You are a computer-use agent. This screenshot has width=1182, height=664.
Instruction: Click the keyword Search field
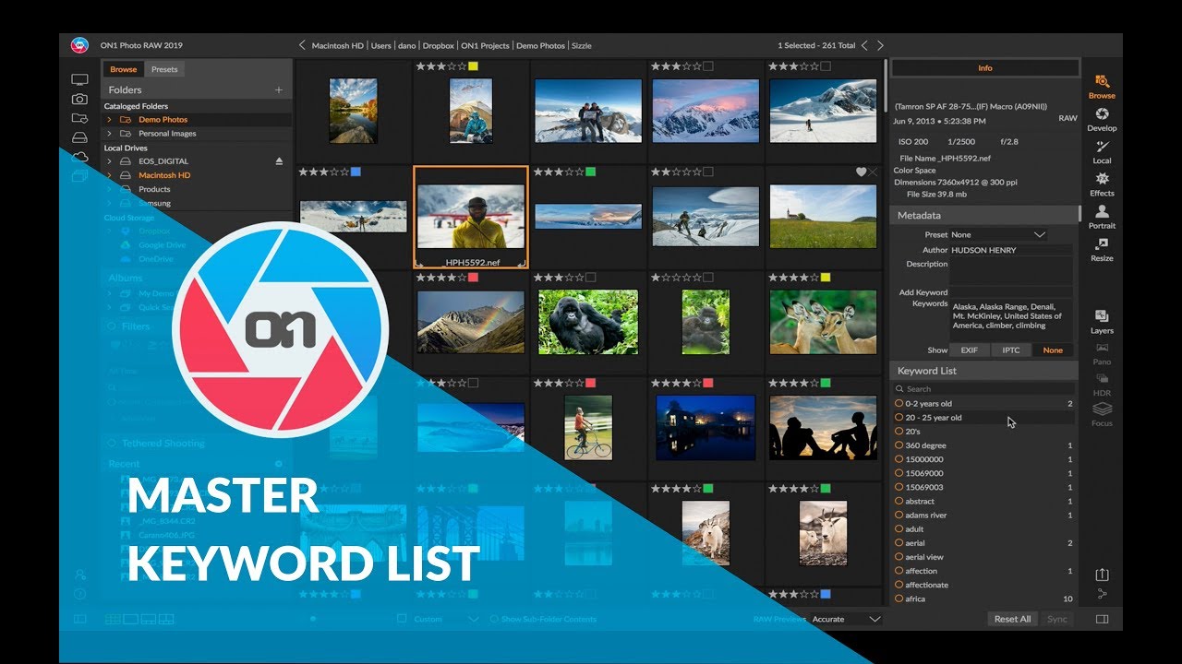tap(984, 388)
